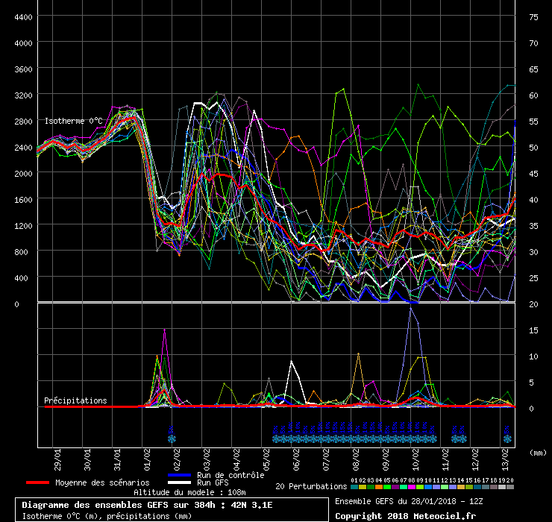Select perturbation 02 yellow swatch in legend
The height and width of the screenshot is (522, 552).
tap(363, 487)
